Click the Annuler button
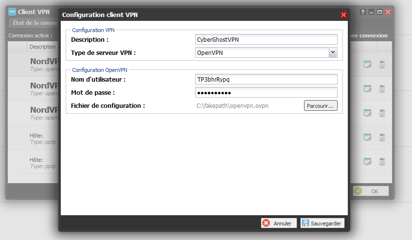The image size is (412, 240). pos(279,223)
